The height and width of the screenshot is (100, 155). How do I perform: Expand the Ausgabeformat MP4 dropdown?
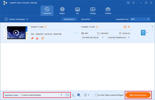(140, 19)
